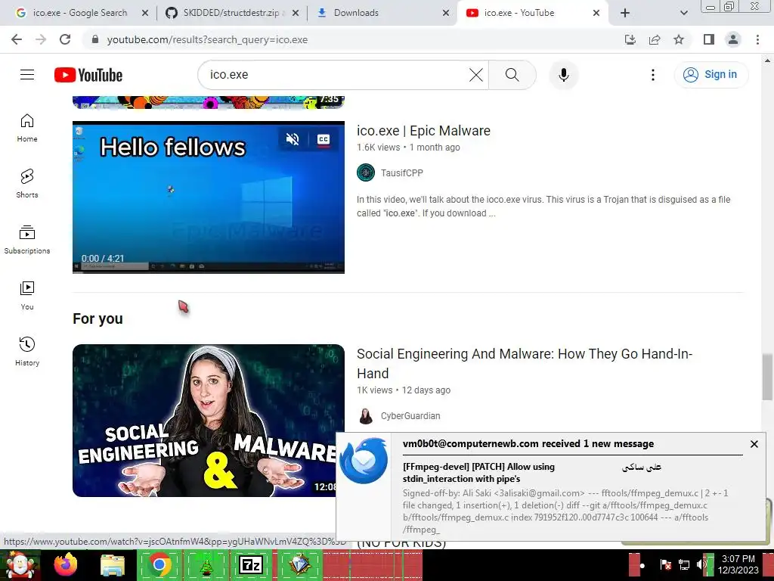Image resolution: width=774 pixels, height=581 pixels.
Task: Open YouTube settings three-dot menu
Action: tap(652, 75)
